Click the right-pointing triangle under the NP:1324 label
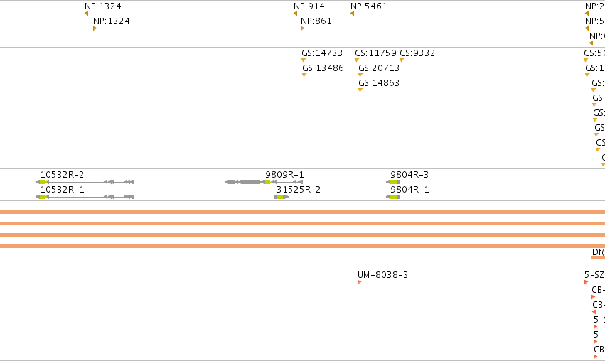 pos(95,28)
